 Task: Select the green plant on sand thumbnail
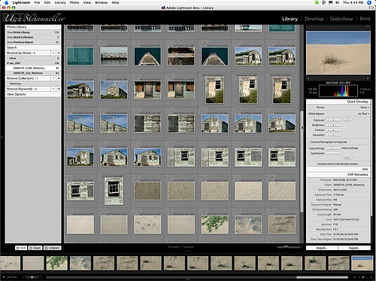pos(214,224)
